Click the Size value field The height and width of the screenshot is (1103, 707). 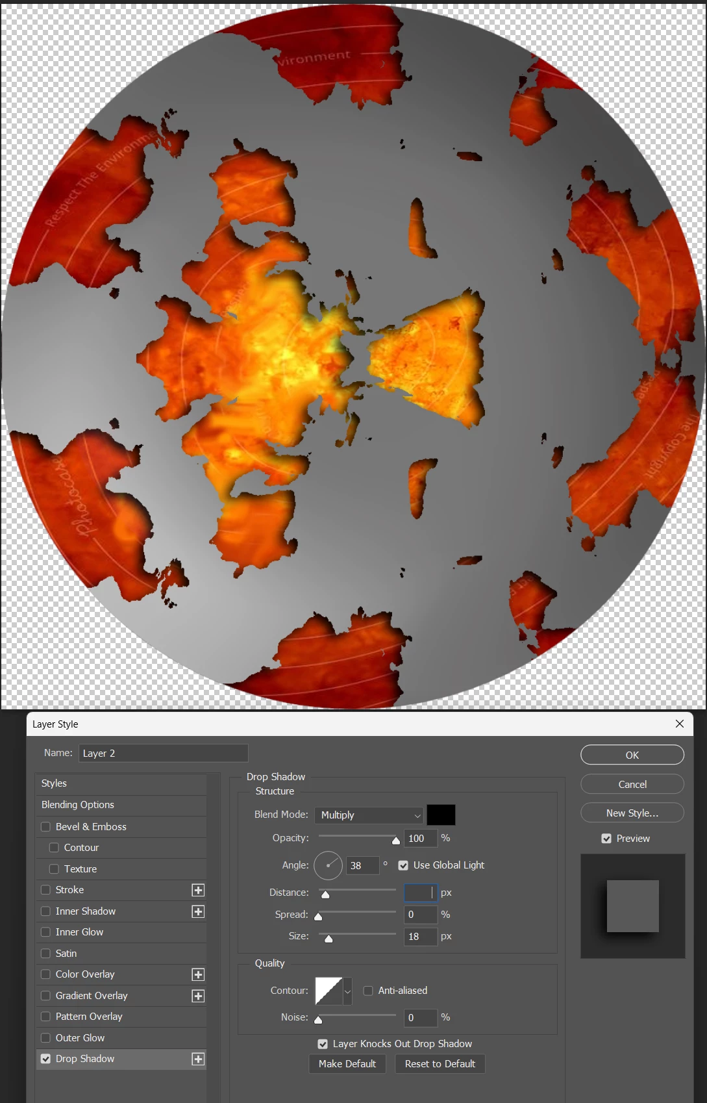coord(421,937)
